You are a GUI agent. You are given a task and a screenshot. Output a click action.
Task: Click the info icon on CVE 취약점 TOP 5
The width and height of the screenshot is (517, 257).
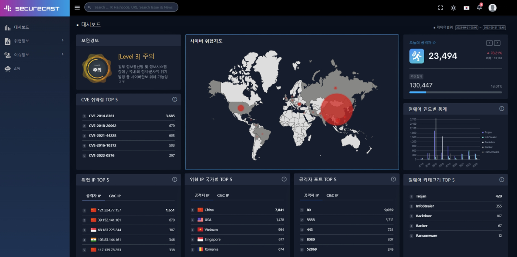174,99
